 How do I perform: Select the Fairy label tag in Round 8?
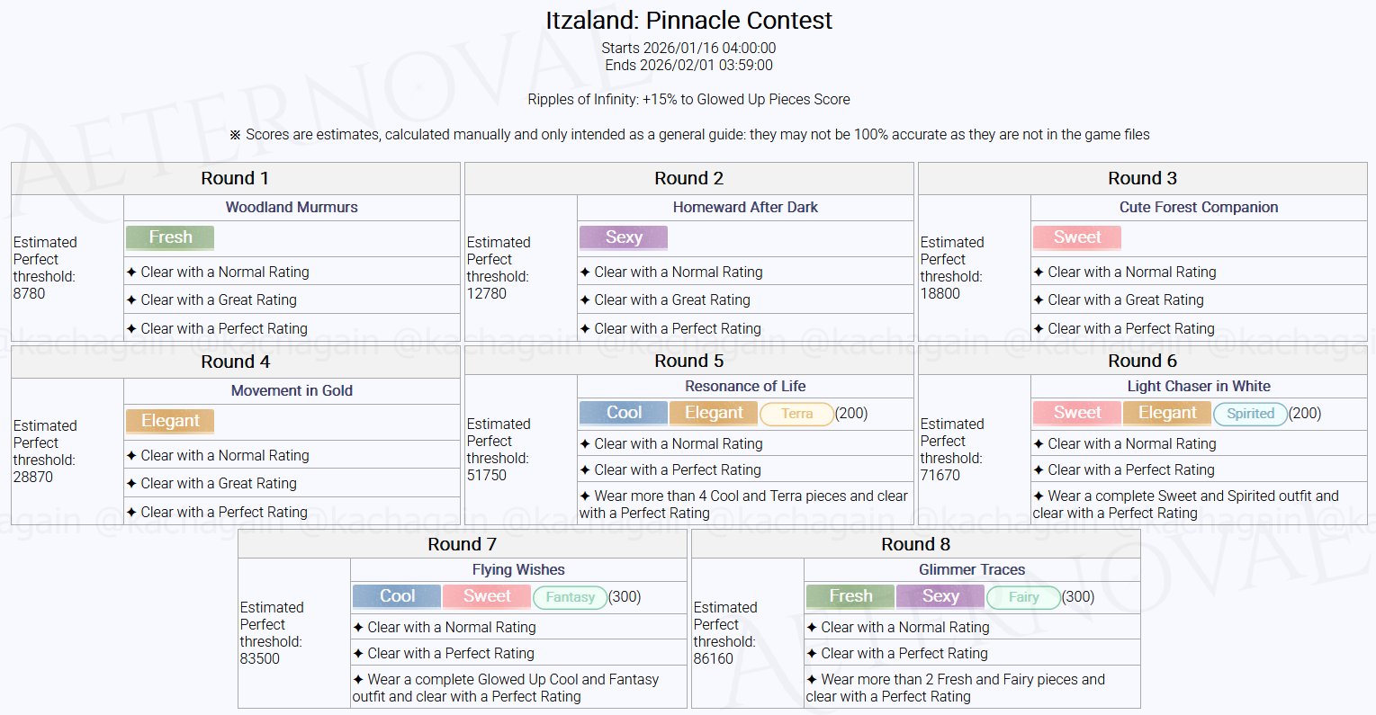pyautogui.click(x=1023, y=597)
